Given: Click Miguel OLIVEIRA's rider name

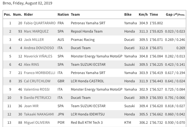Looking at the screenshot, I should [37, 122].
